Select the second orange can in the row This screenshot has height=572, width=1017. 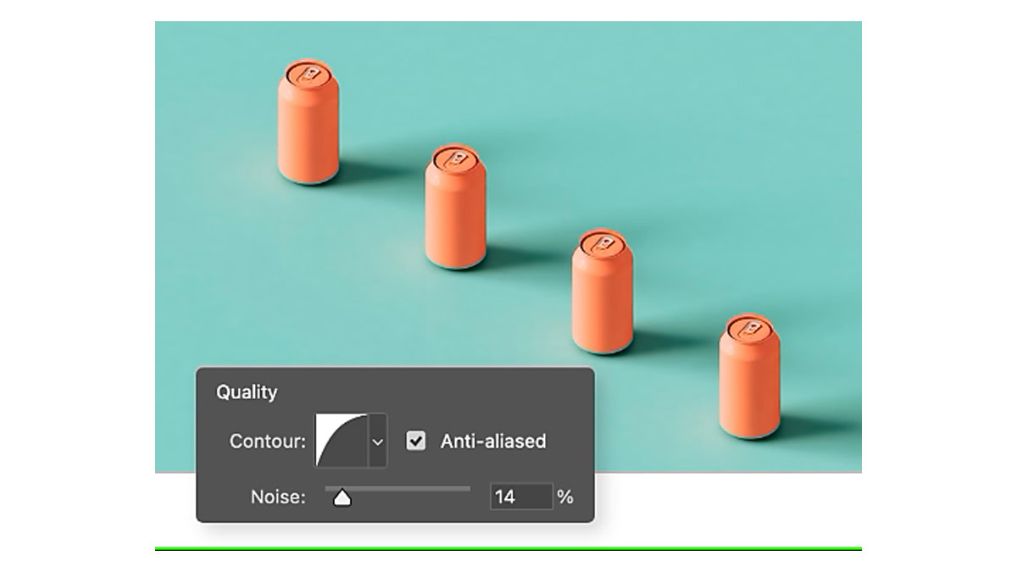coord(456,206)
